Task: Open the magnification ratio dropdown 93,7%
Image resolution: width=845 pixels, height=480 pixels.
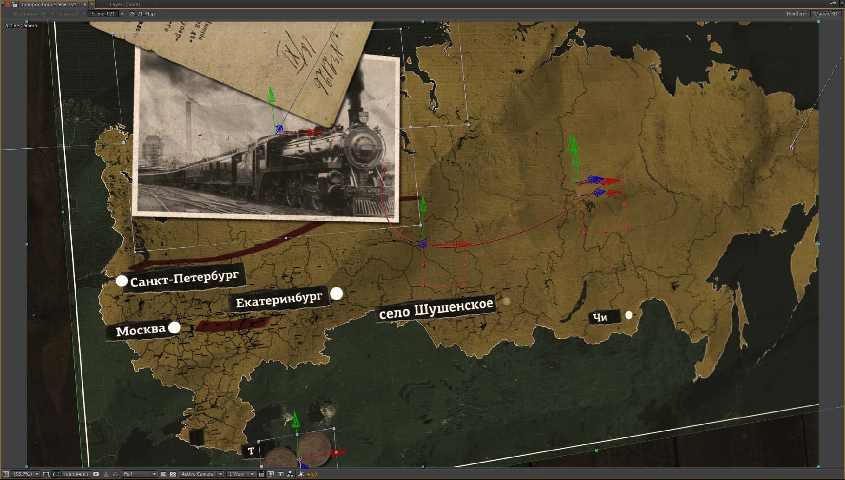Action: [x=26, y=474]
